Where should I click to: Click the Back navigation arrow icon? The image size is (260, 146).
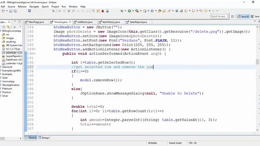206,11
